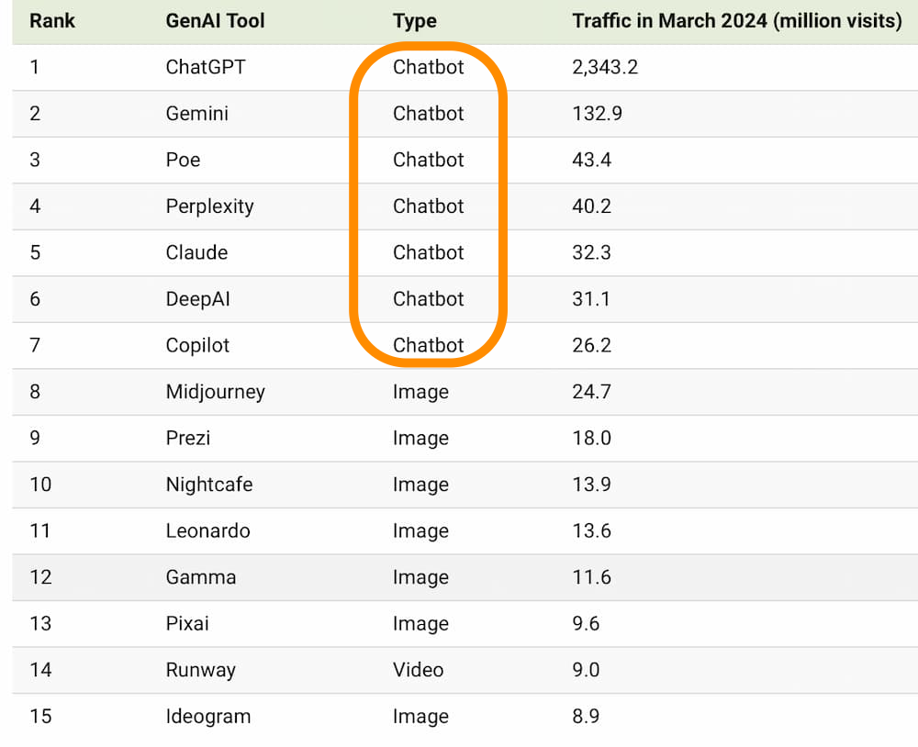Select the Prezi tool name cell
918x747 pixels.
tap(188, 438)
